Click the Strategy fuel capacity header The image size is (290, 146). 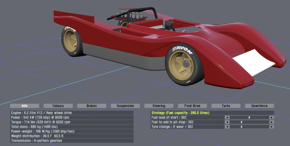(212, 113)
